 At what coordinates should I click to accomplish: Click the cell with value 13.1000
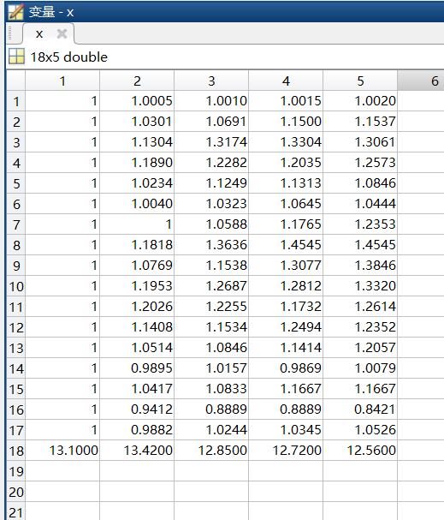tap(62, 451)
